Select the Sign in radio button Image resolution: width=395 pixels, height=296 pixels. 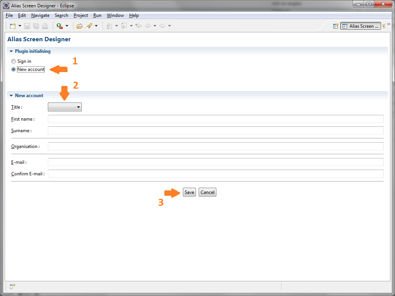coord(14,61)
